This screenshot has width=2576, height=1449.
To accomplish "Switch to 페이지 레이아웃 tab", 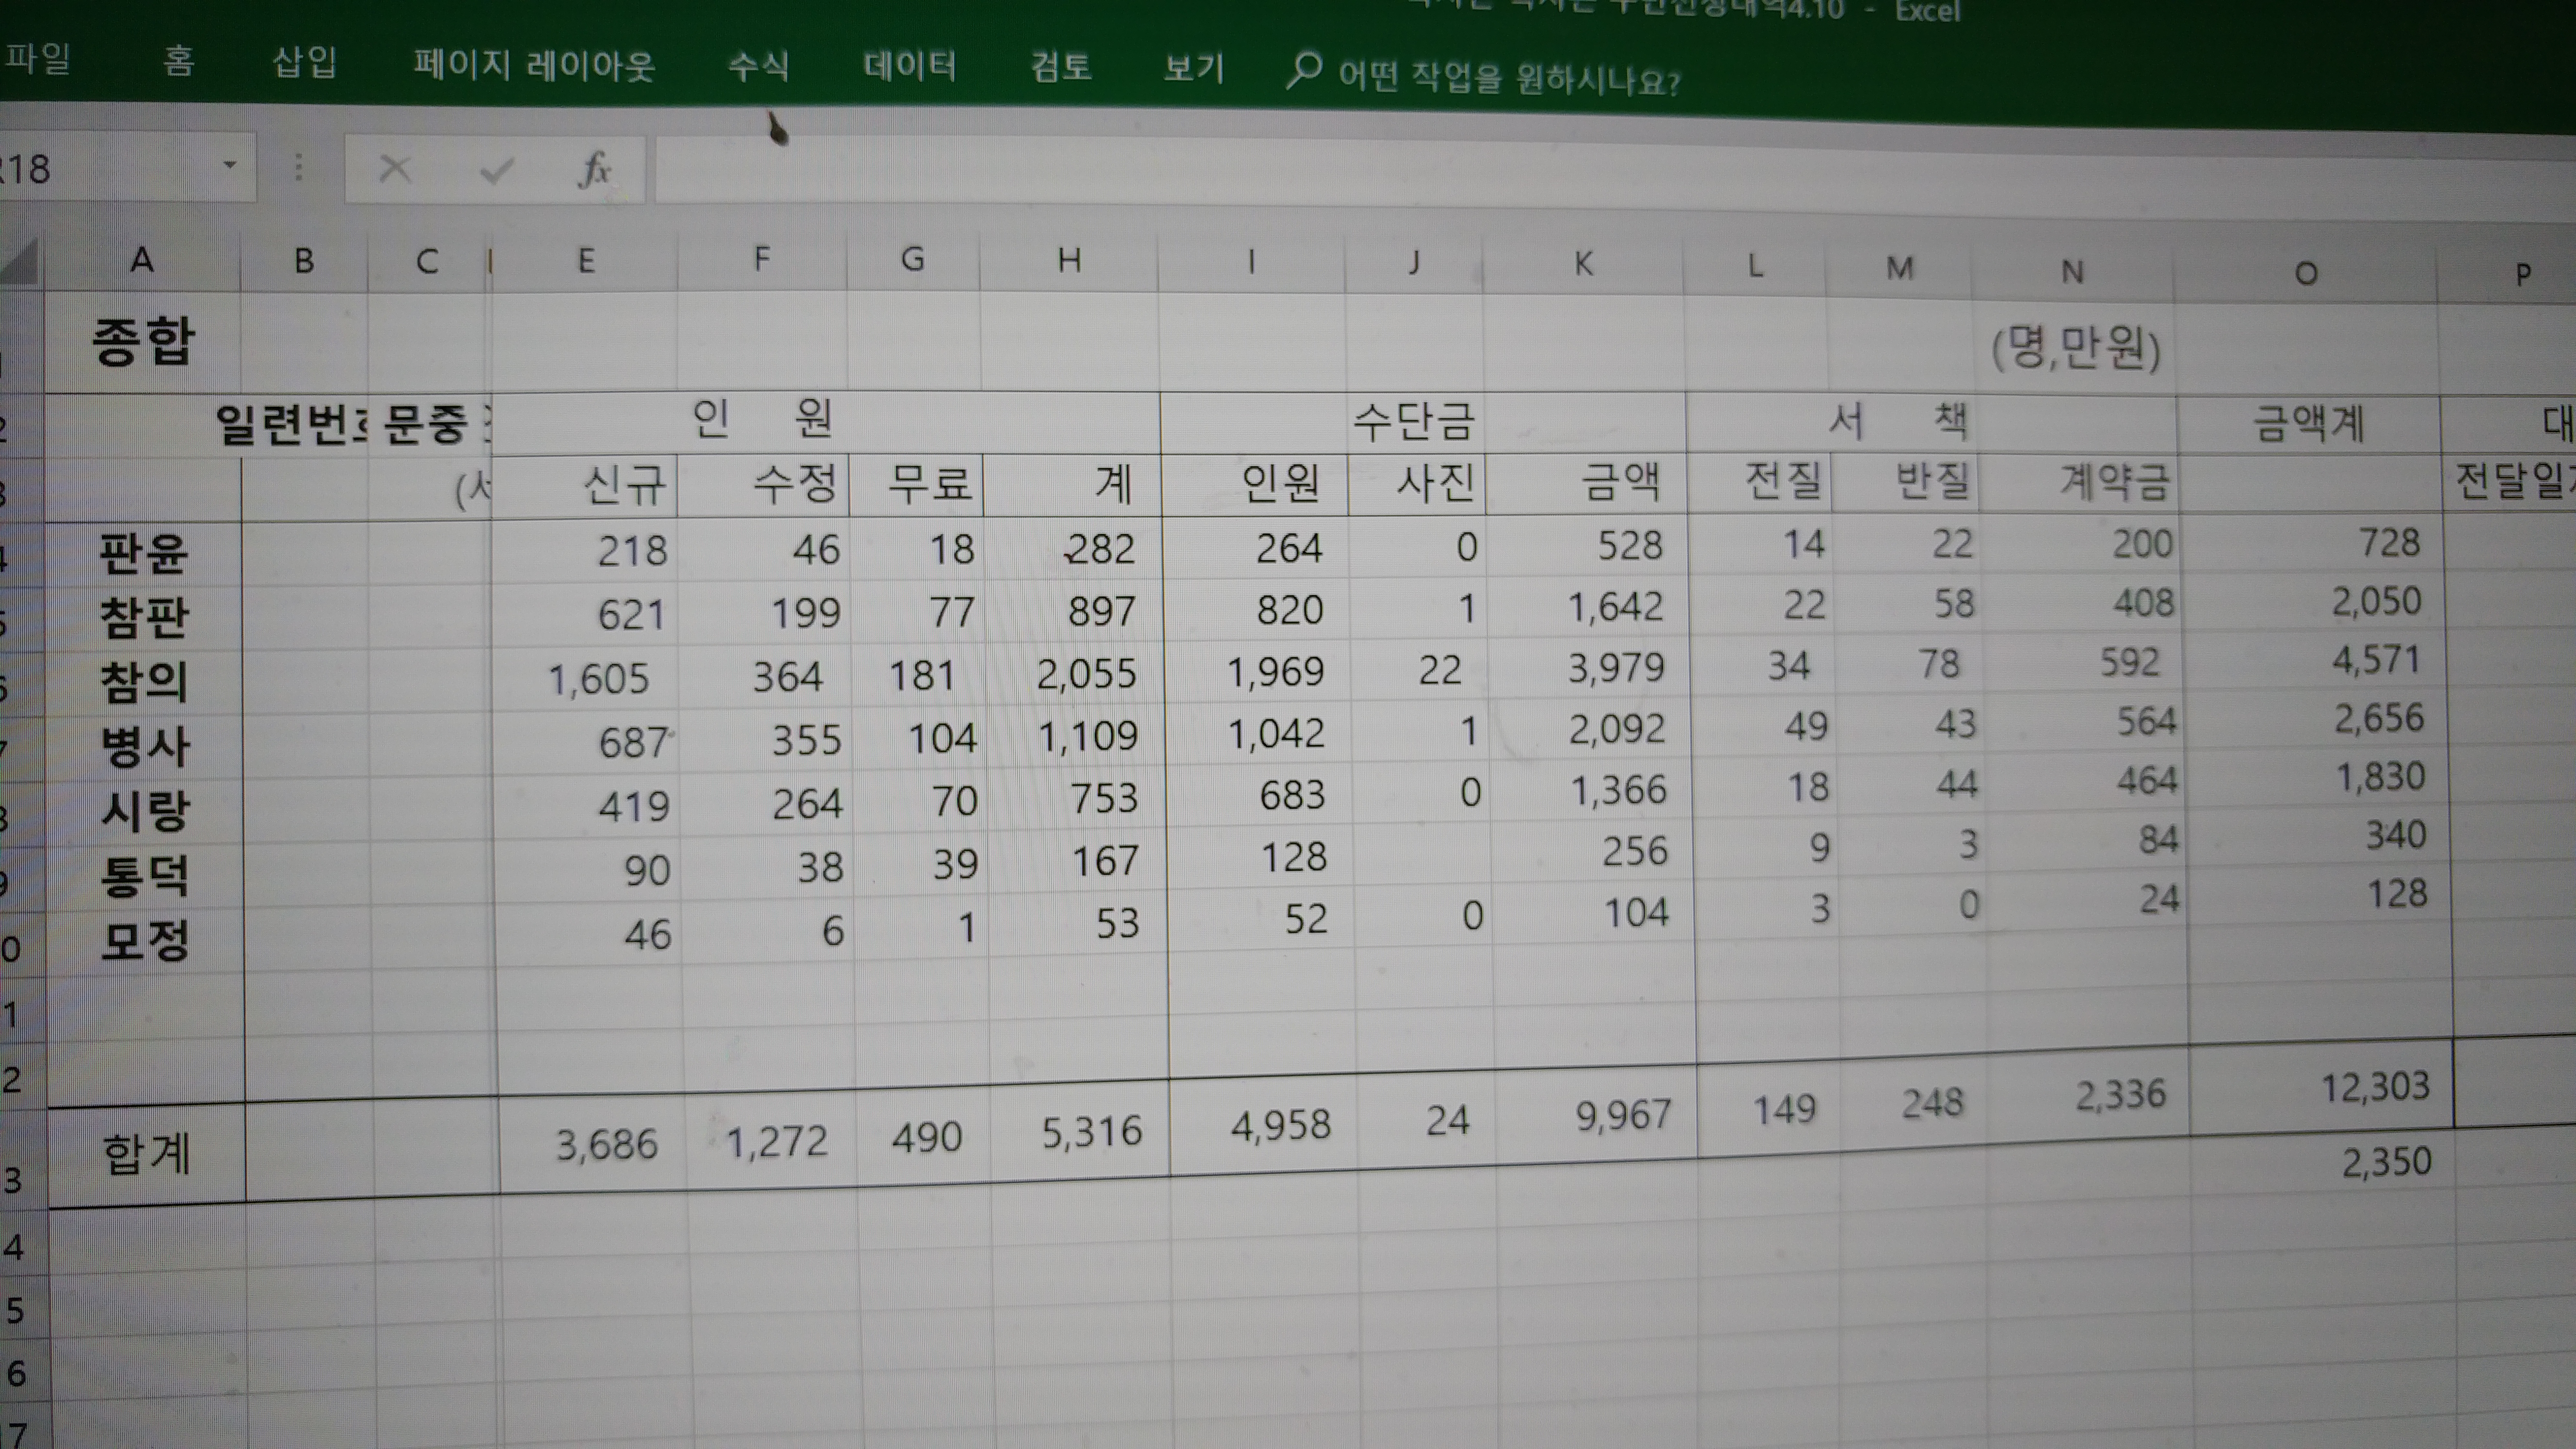I will click(x=534, y=66).
